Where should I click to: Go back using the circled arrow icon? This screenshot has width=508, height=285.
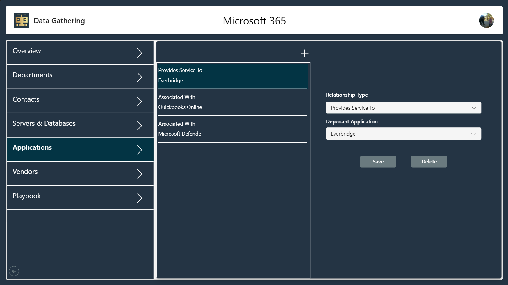coord(14,271)
